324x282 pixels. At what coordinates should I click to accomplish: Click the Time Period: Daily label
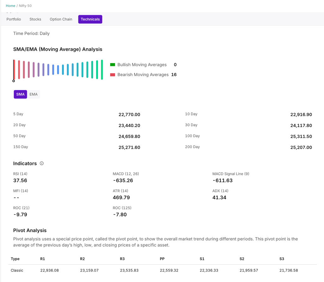coord(31,33)
